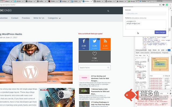
Task: Open the Info log level dropdown
Action: point(164,94)
